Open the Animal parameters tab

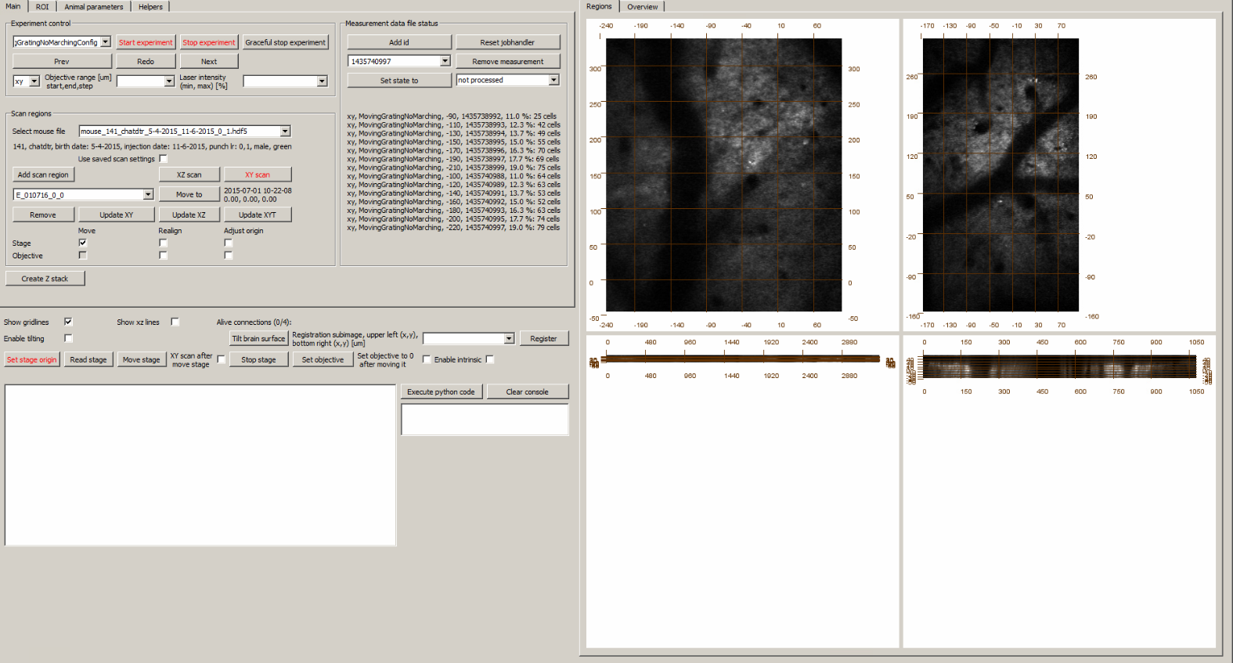[x=93, y=6]
